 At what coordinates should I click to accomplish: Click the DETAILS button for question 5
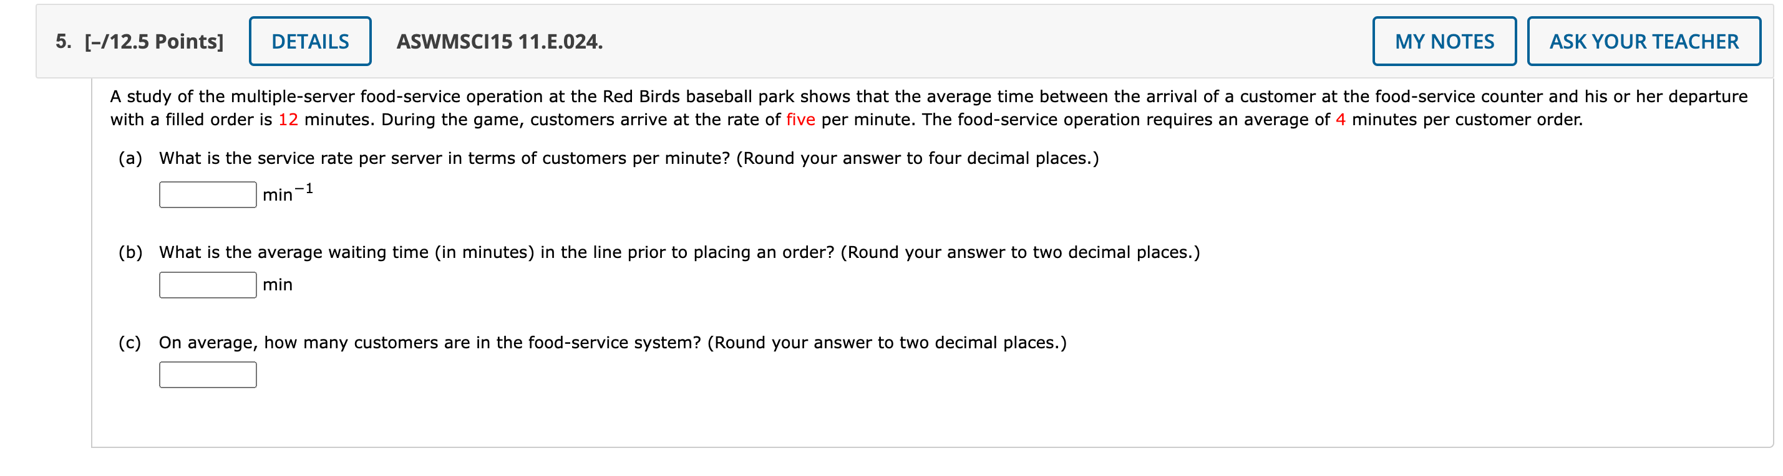(309, 42)
